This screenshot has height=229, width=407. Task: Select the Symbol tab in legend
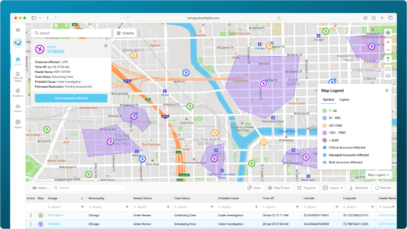(328, 100)
